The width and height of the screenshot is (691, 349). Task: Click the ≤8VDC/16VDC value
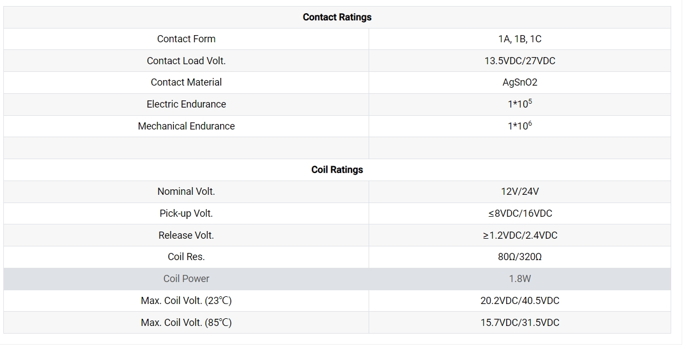519,213
